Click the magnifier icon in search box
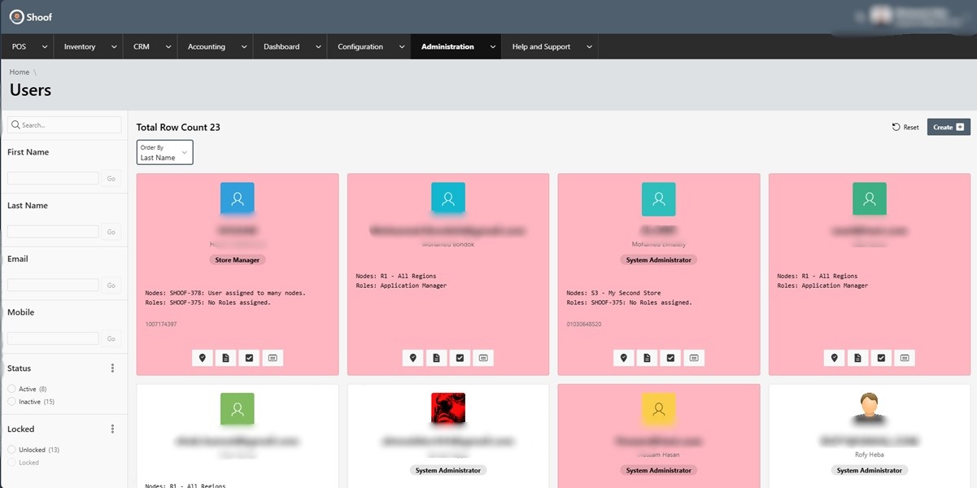 [x=16, y=125]
